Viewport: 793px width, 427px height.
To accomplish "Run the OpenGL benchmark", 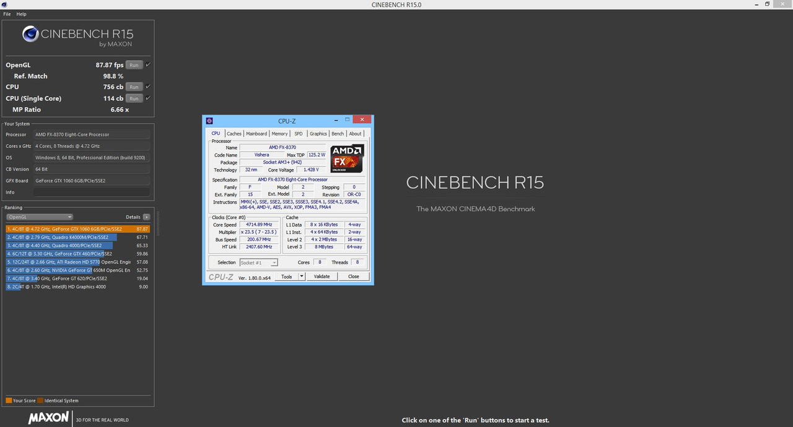I will click(134, 65).
